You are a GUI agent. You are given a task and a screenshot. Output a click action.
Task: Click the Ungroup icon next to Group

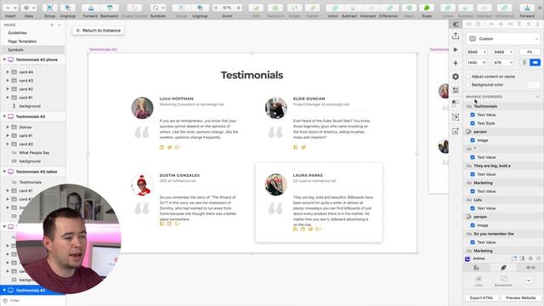[68, 8]
